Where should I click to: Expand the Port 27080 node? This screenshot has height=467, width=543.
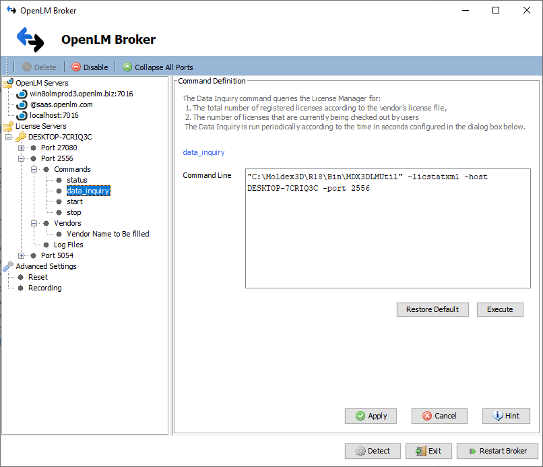(21, 148)
